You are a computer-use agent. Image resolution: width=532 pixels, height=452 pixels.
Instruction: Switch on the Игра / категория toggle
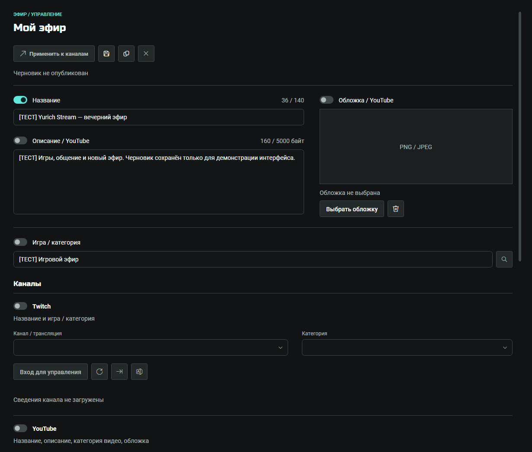[20, 242]
